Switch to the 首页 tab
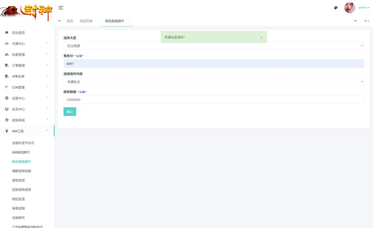 [x=70, y=21]
